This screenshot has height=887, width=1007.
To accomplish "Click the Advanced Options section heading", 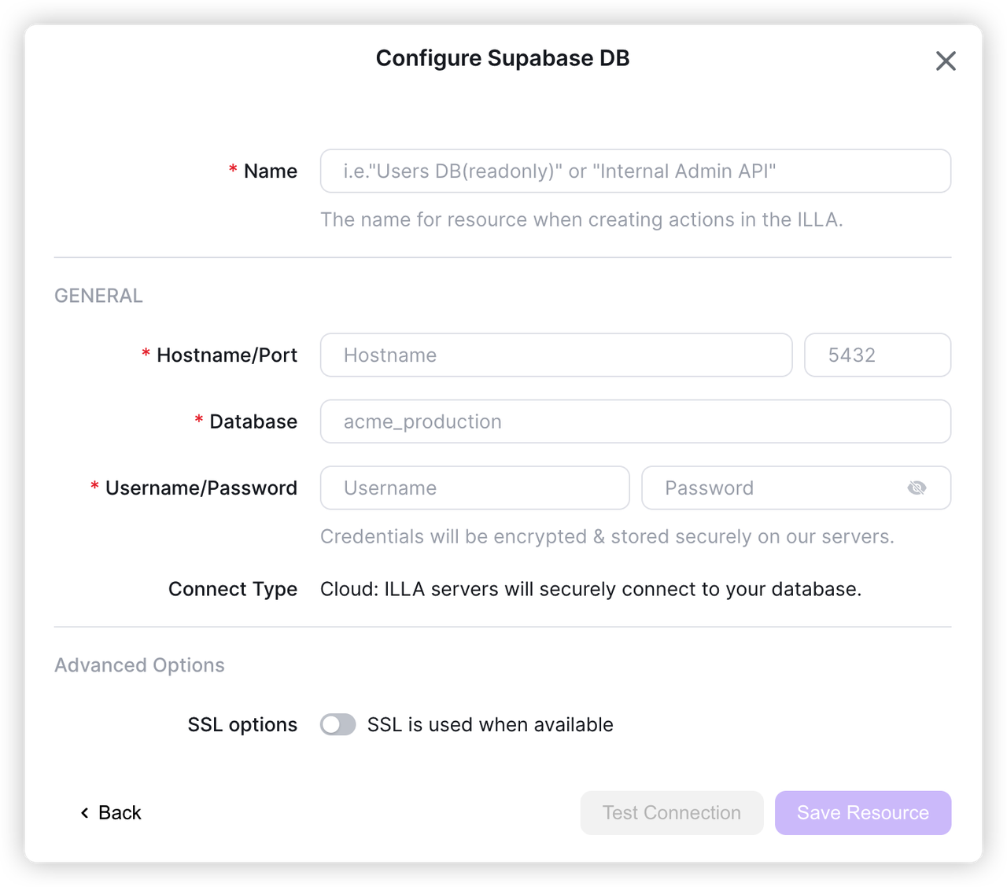I will pyautogui.click(x=139, y=665).
